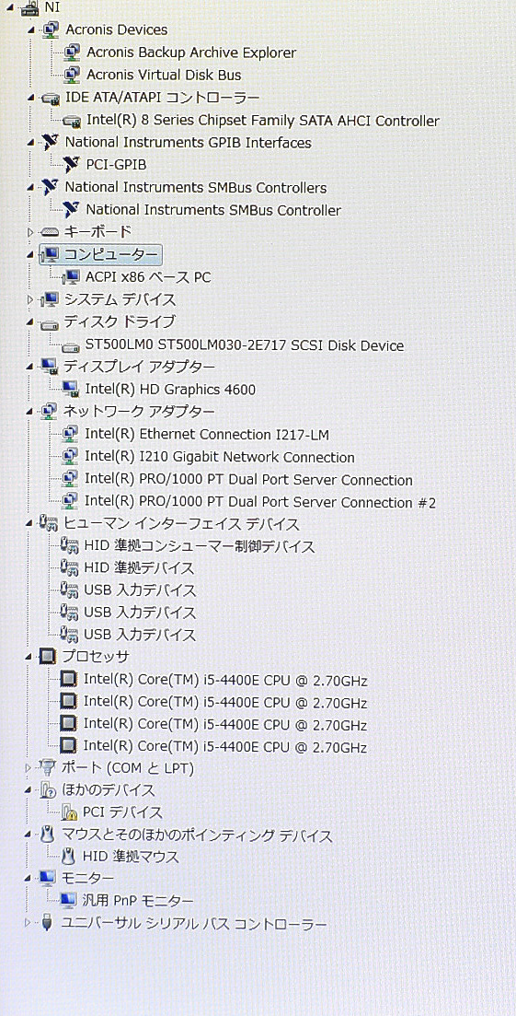Collapse the ネットワーク アダプター branch
This screenshot has width=516, height=1016.
point(29,412)
